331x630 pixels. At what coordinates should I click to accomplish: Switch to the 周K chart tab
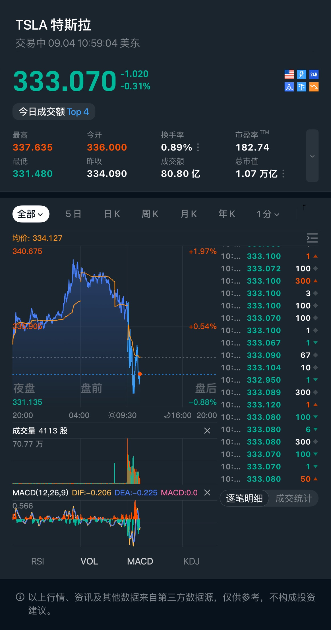point(150,214)
